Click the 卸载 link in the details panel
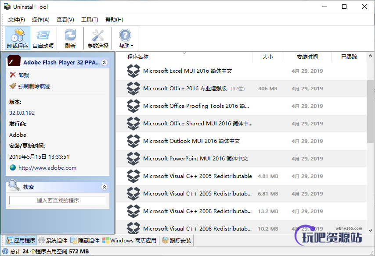The width and height of the screenshot is (375, 256). 24,75
